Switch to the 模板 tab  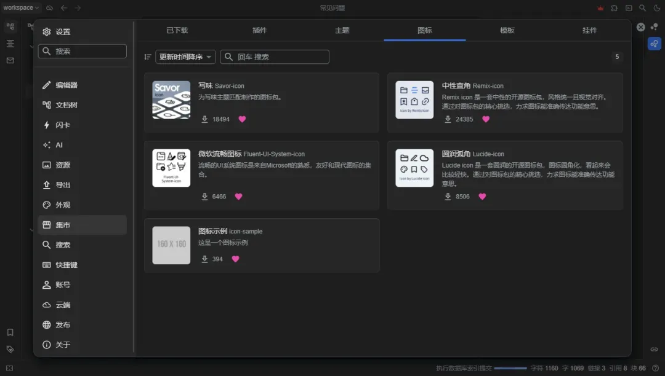[507, 31]
